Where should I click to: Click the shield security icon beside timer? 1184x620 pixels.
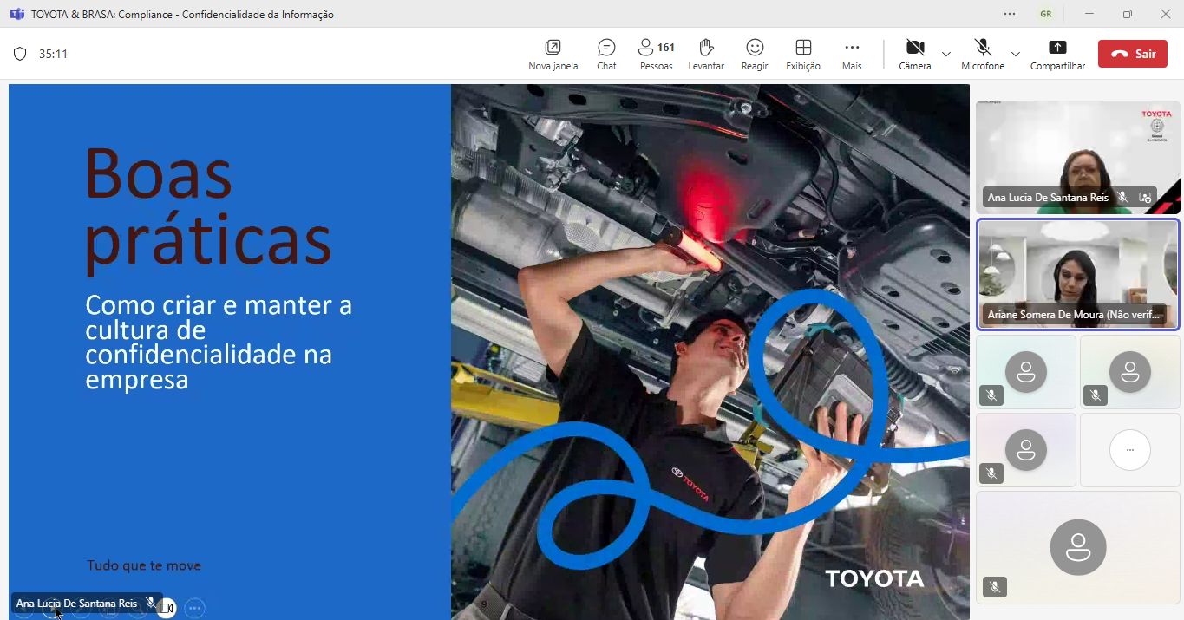point(20,54)
